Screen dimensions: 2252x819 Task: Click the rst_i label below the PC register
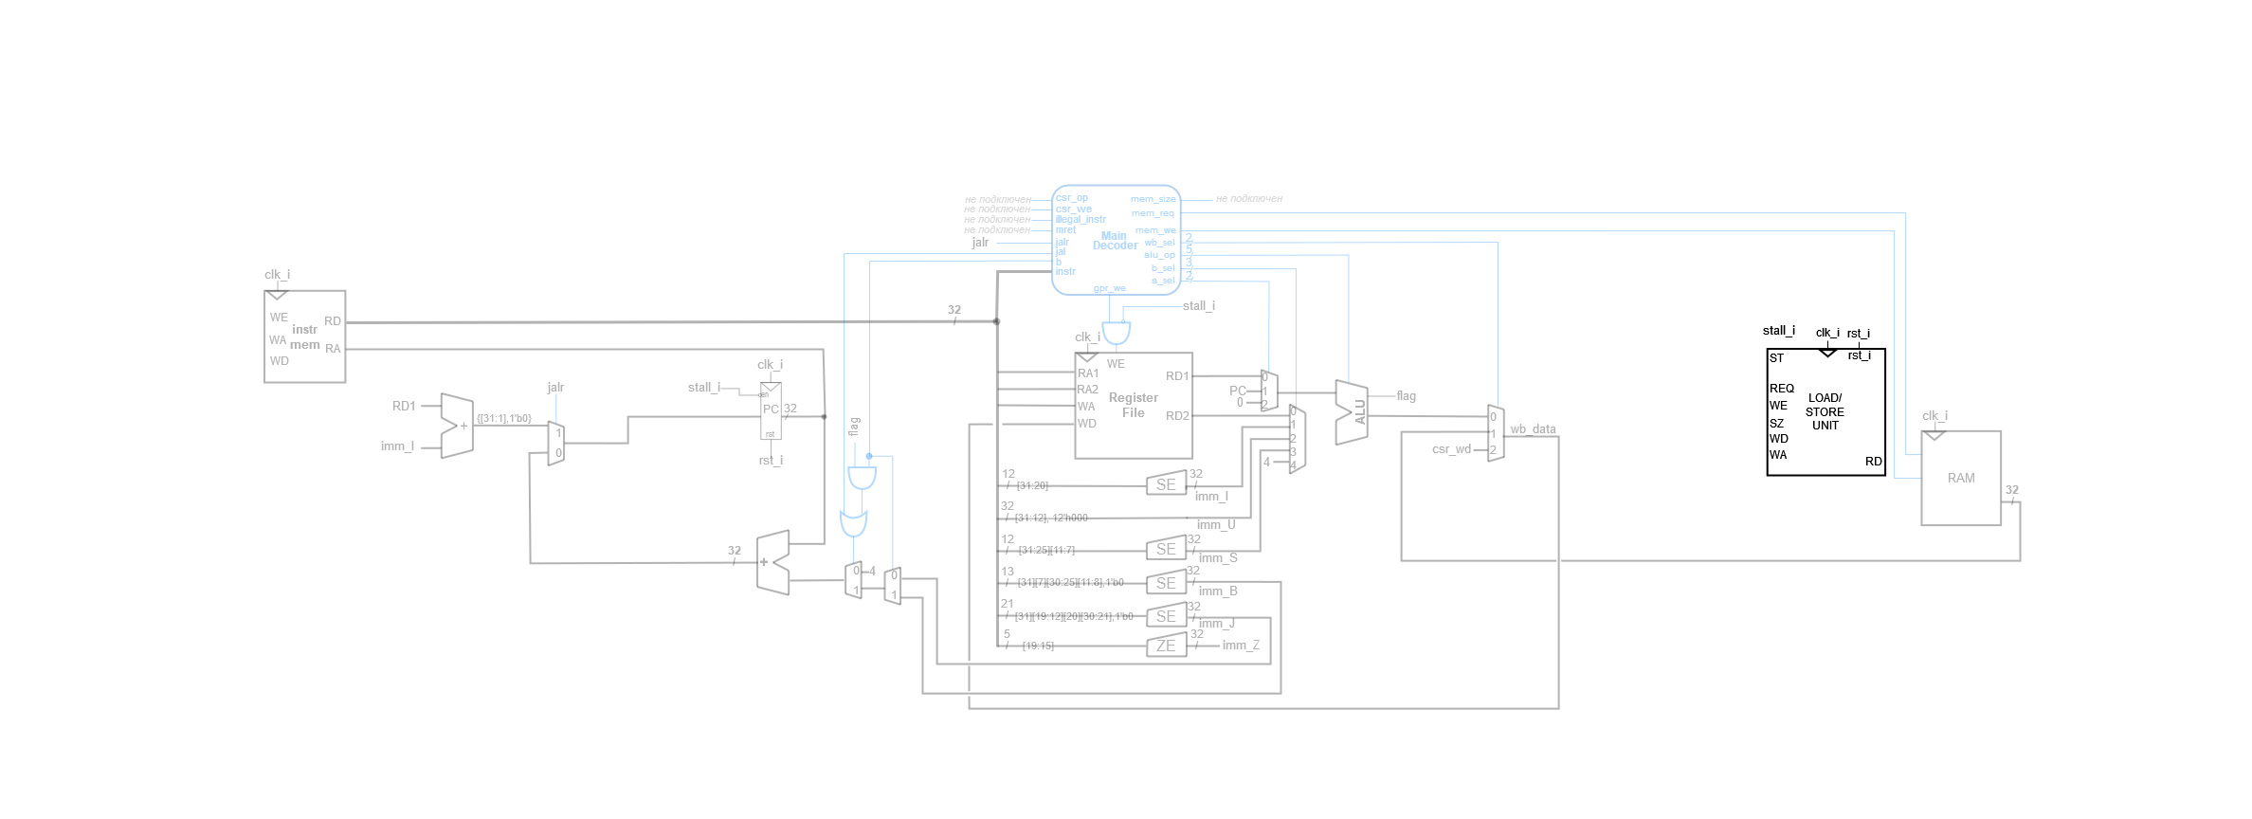click(x=771, y=461)
